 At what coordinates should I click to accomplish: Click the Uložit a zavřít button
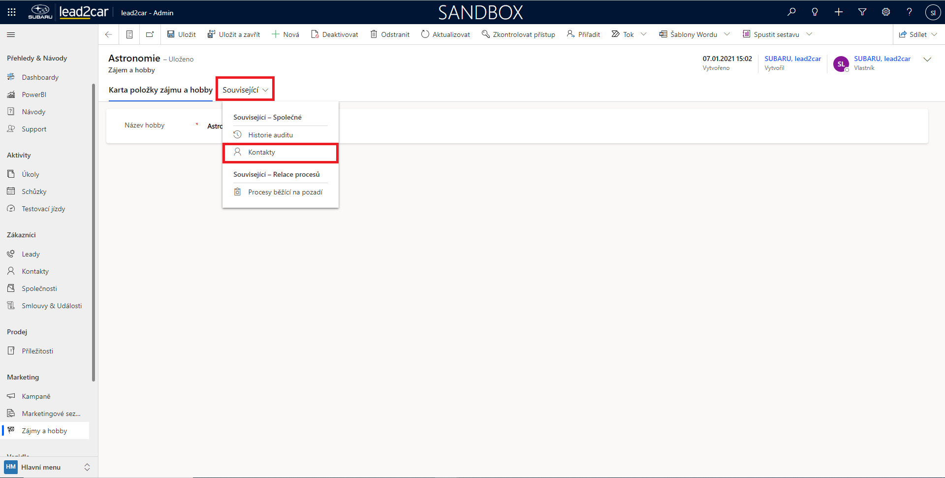click(234, 34)
